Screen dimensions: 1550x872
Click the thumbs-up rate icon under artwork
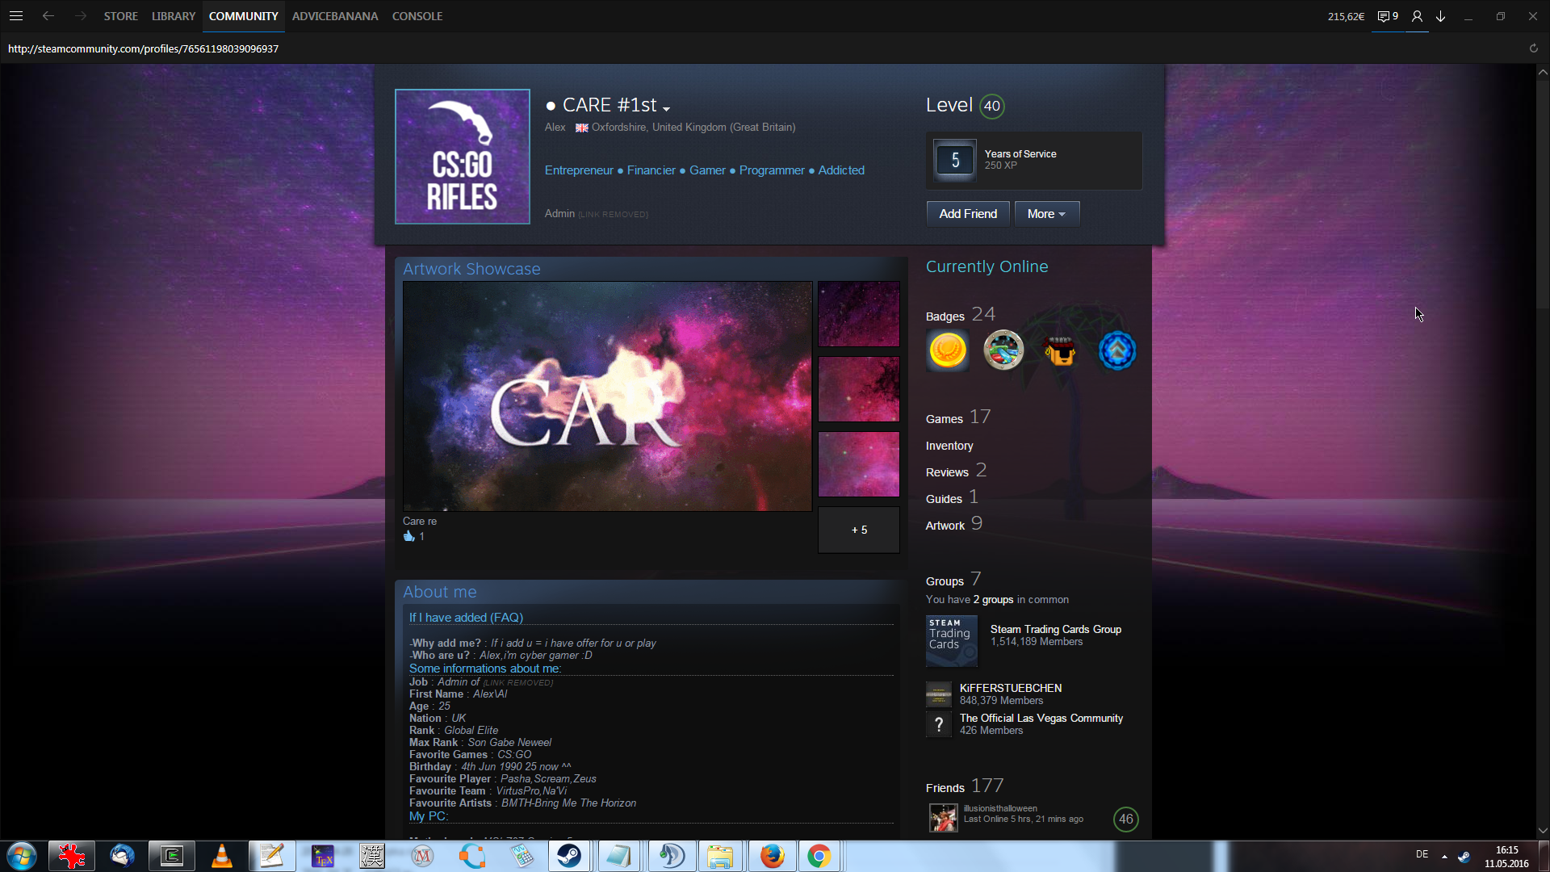tap(408, 536)
